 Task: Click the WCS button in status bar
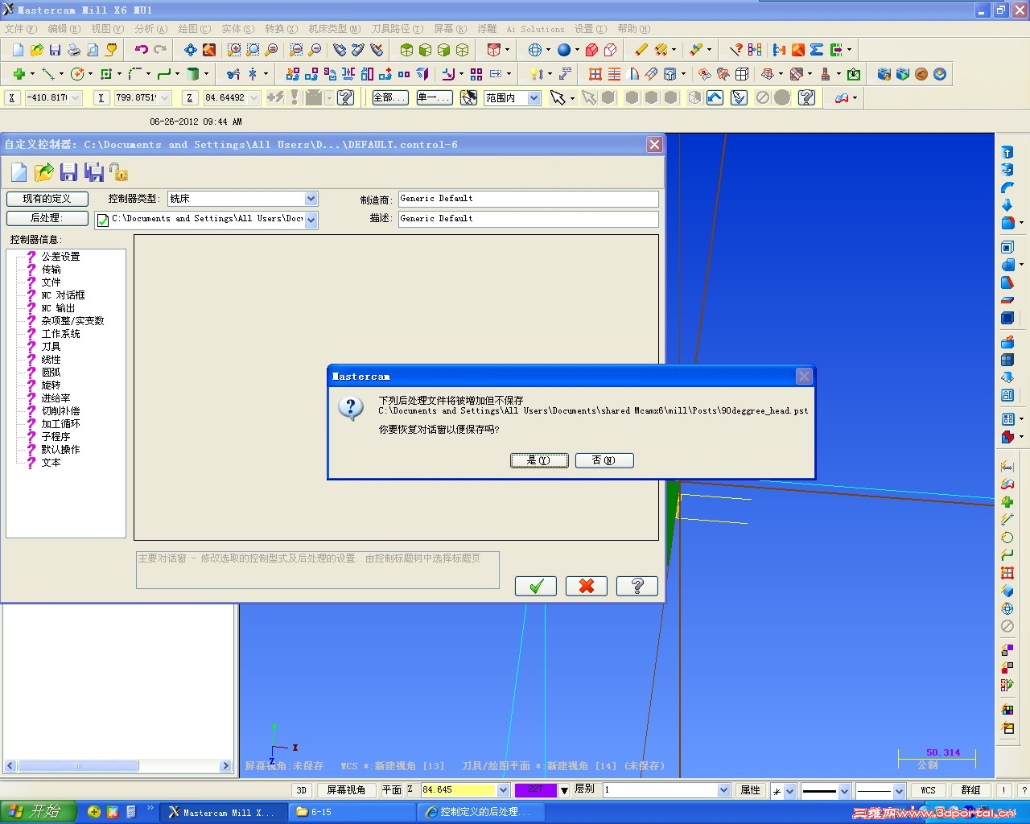(x=928, y=791)
